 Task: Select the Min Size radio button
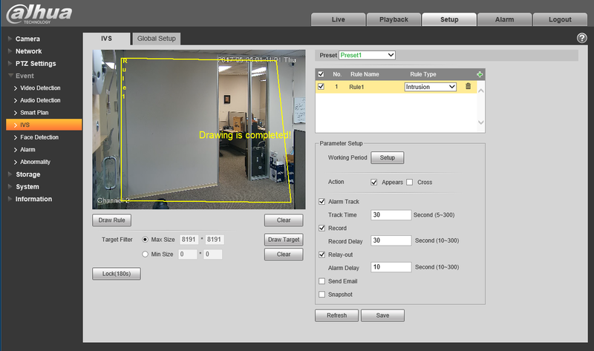[145, 254]
